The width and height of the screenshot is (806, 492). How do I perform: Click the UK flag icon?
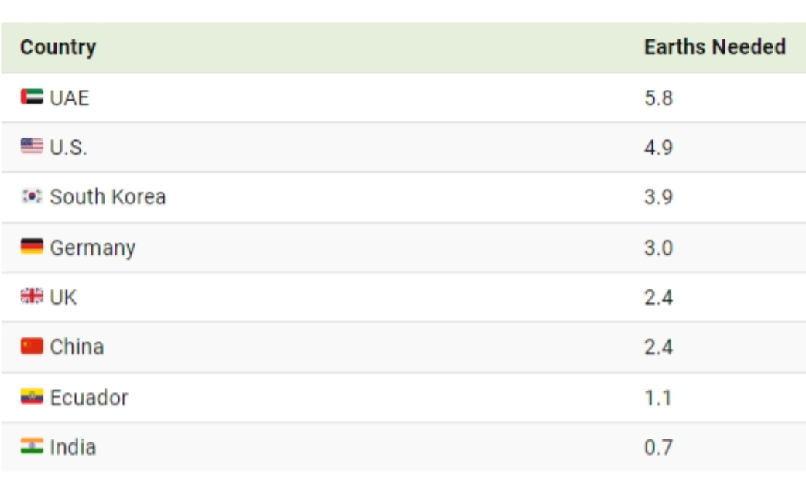pyautogui.click(x=32, y=296)
